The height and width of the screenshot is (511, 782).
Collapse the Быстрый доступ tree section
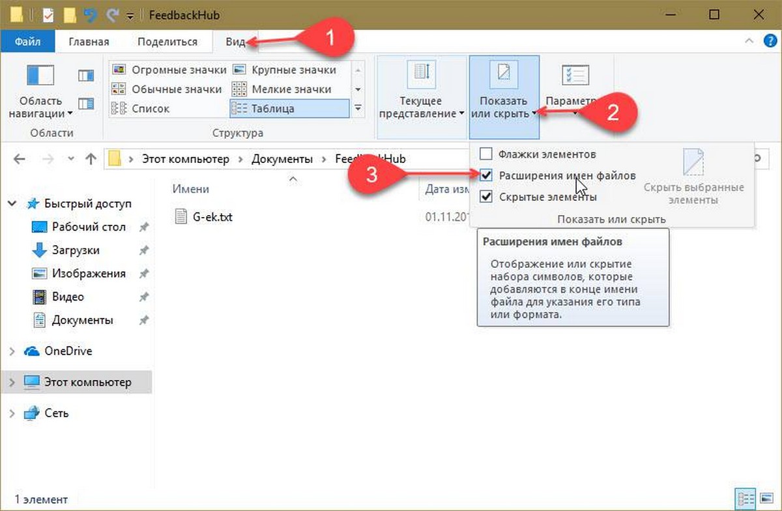point(12,203)
